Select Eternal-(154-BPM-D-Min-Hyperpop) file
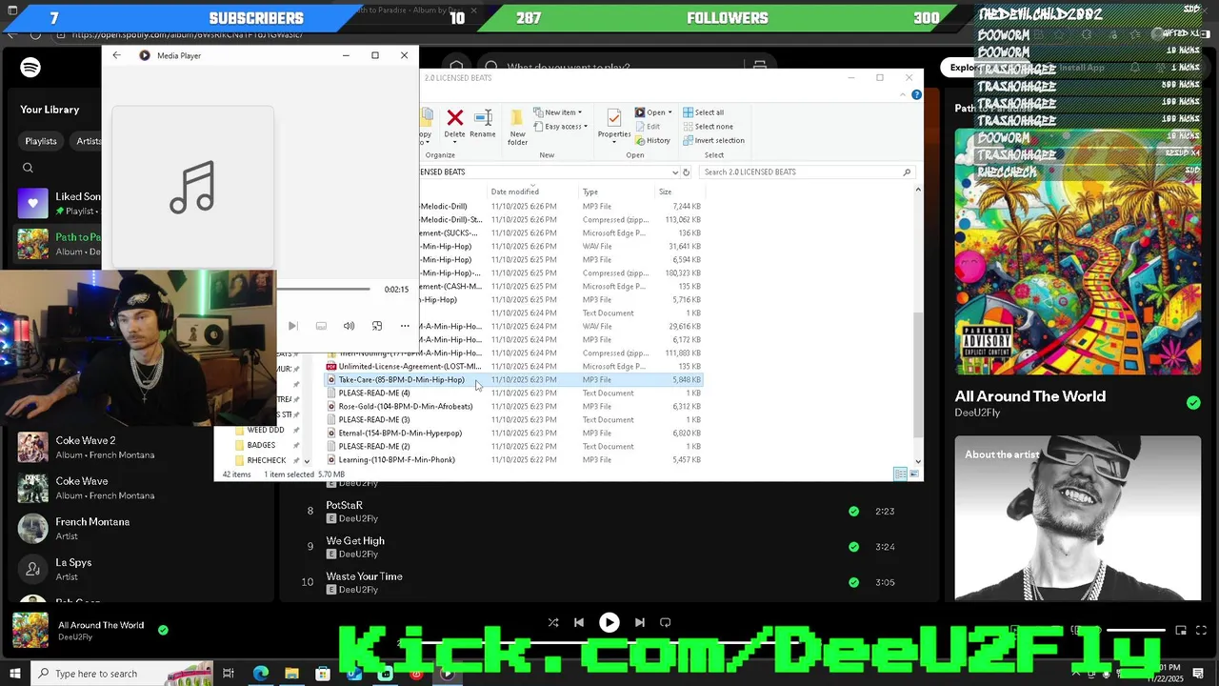 coord(400,434)
